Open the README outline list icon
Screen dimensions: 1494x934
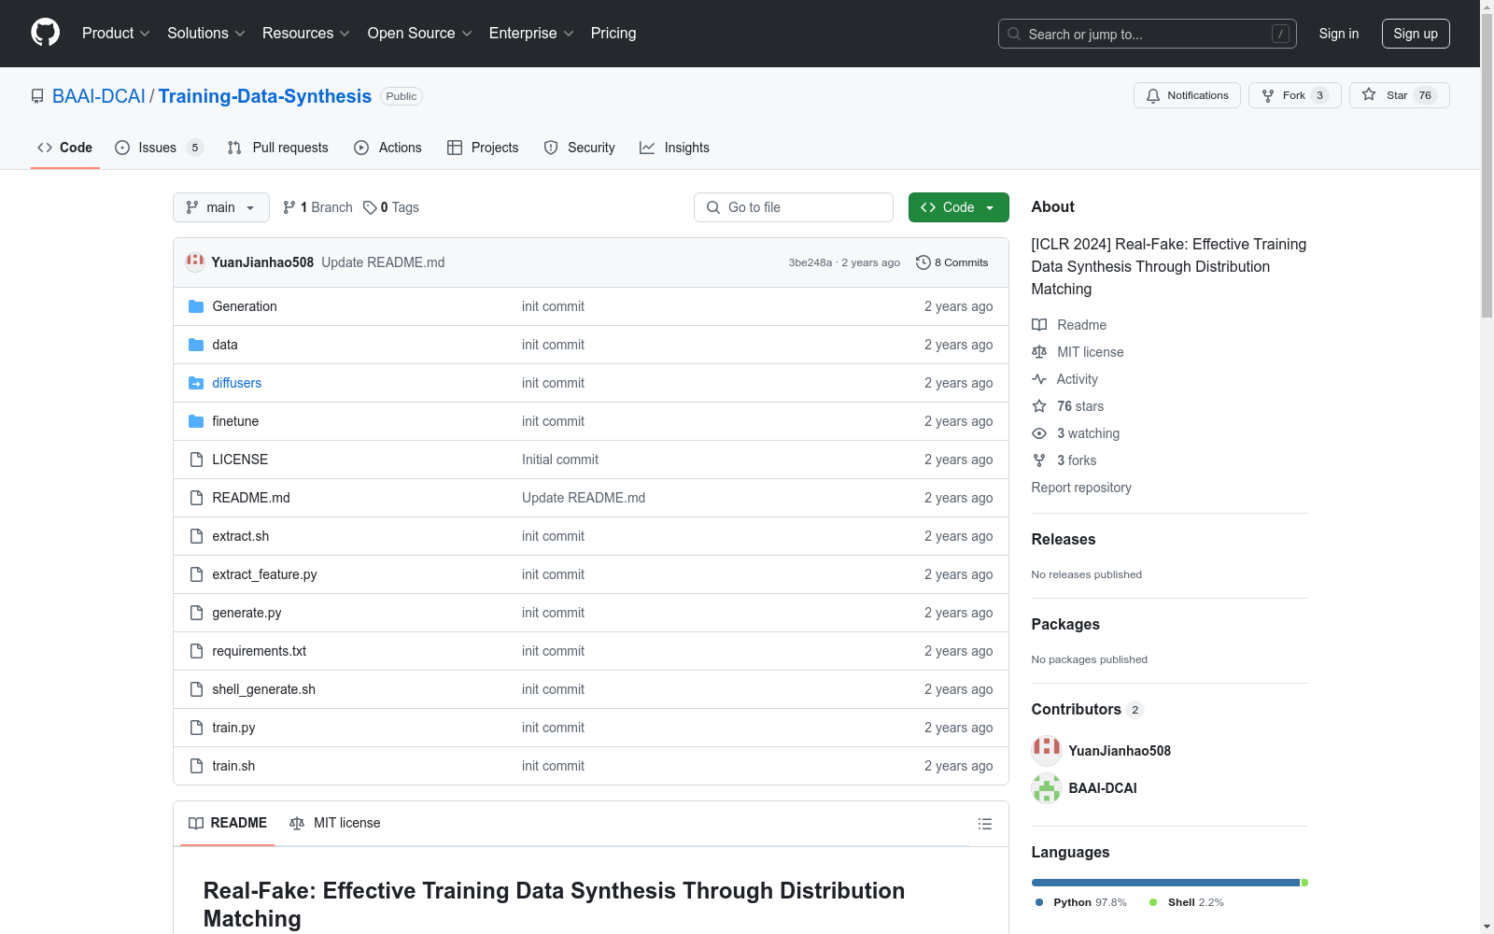985,824
